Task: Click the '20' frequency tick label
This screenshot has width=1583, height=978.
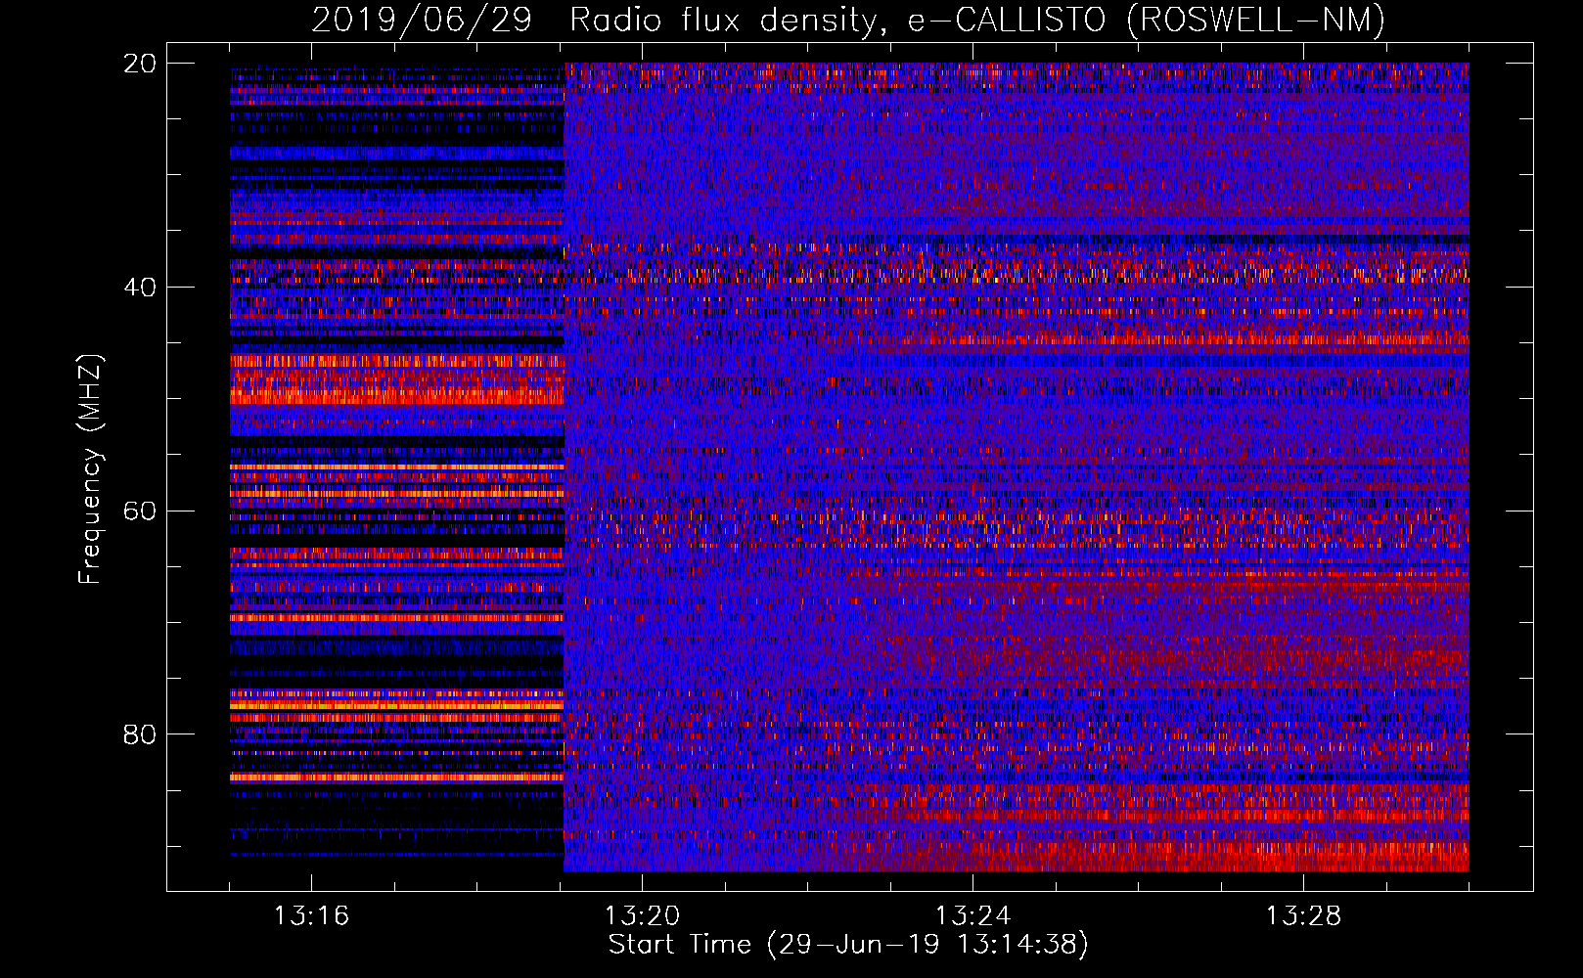Action: click(x=140, y=64)
